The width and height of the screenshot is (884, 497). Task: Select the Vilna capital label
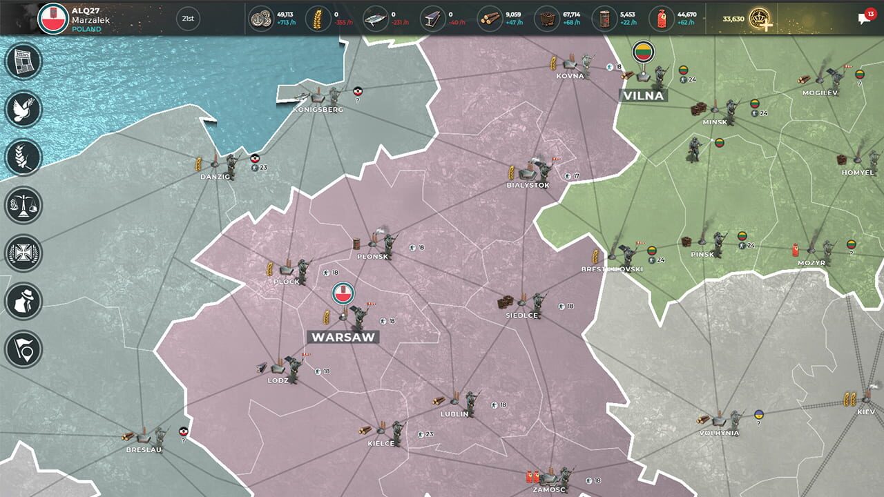(x=645, y=96)
